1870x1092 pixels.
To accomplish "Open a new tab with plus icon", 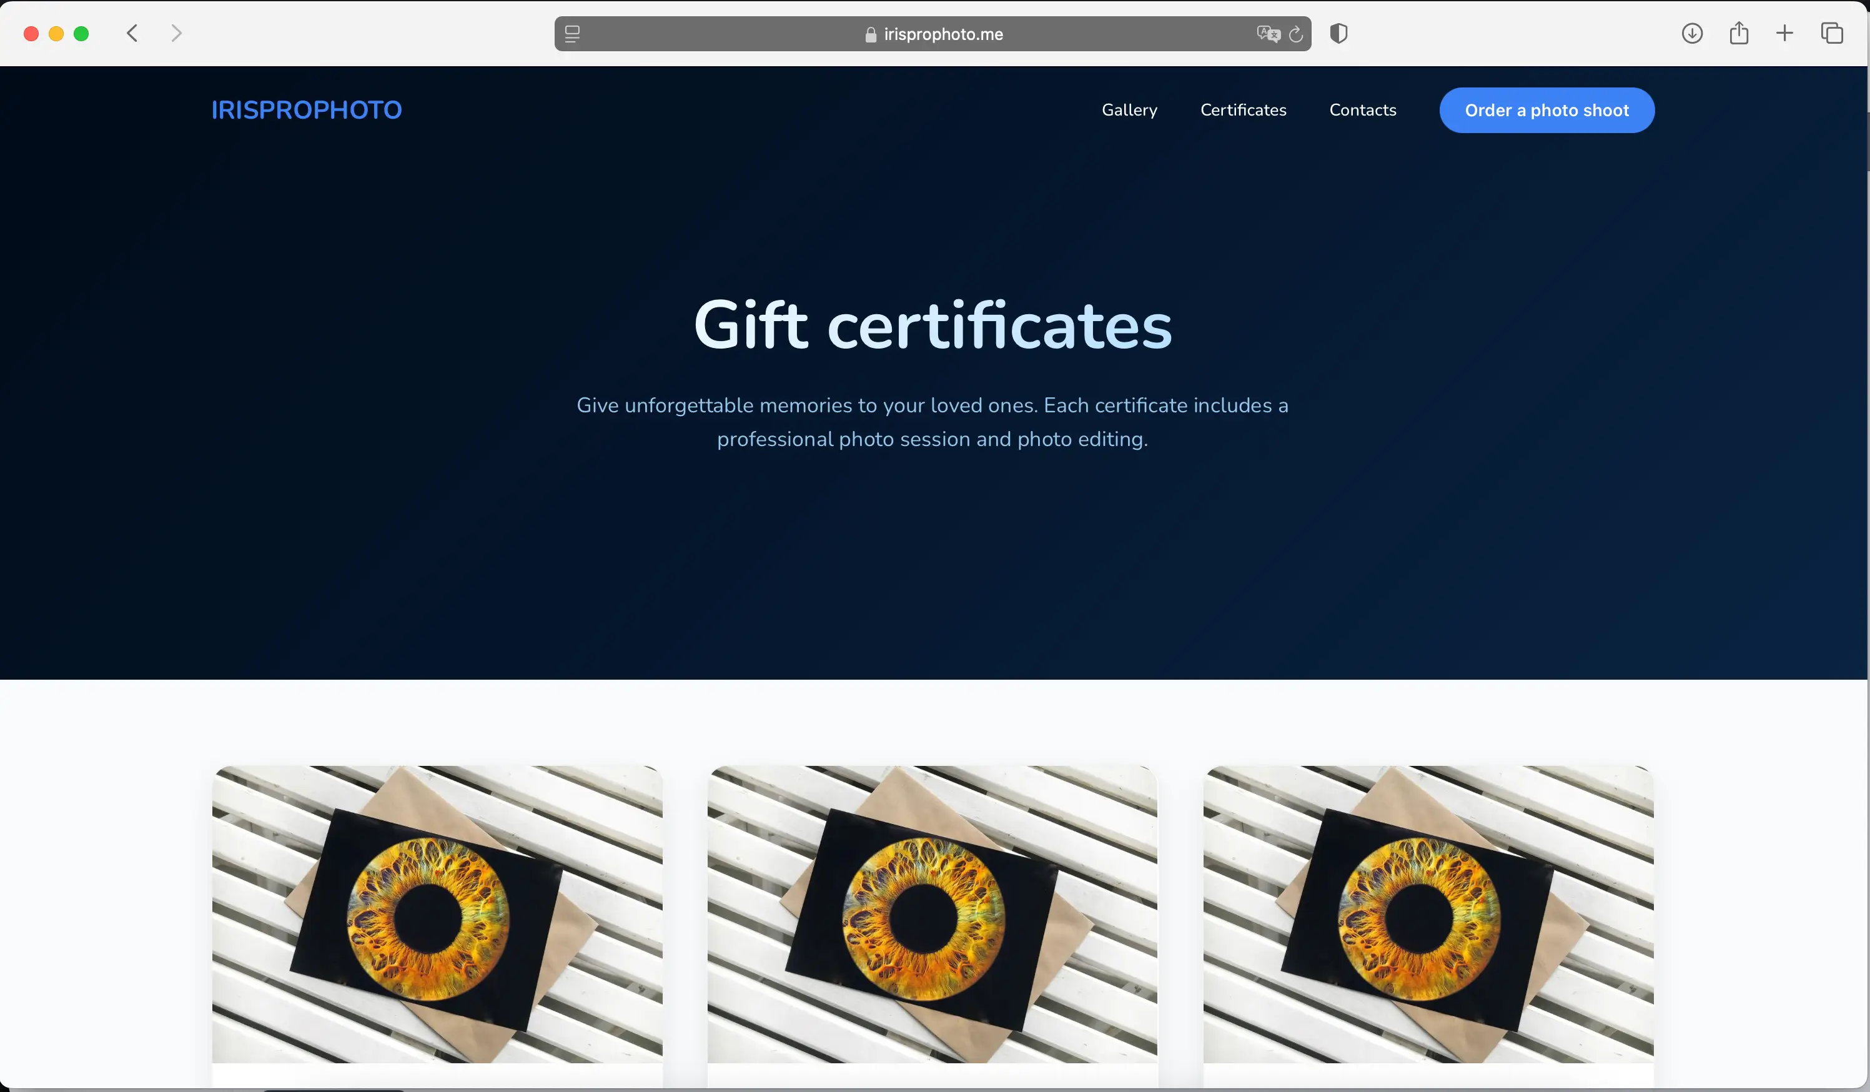I will [x=1784, y=33].
